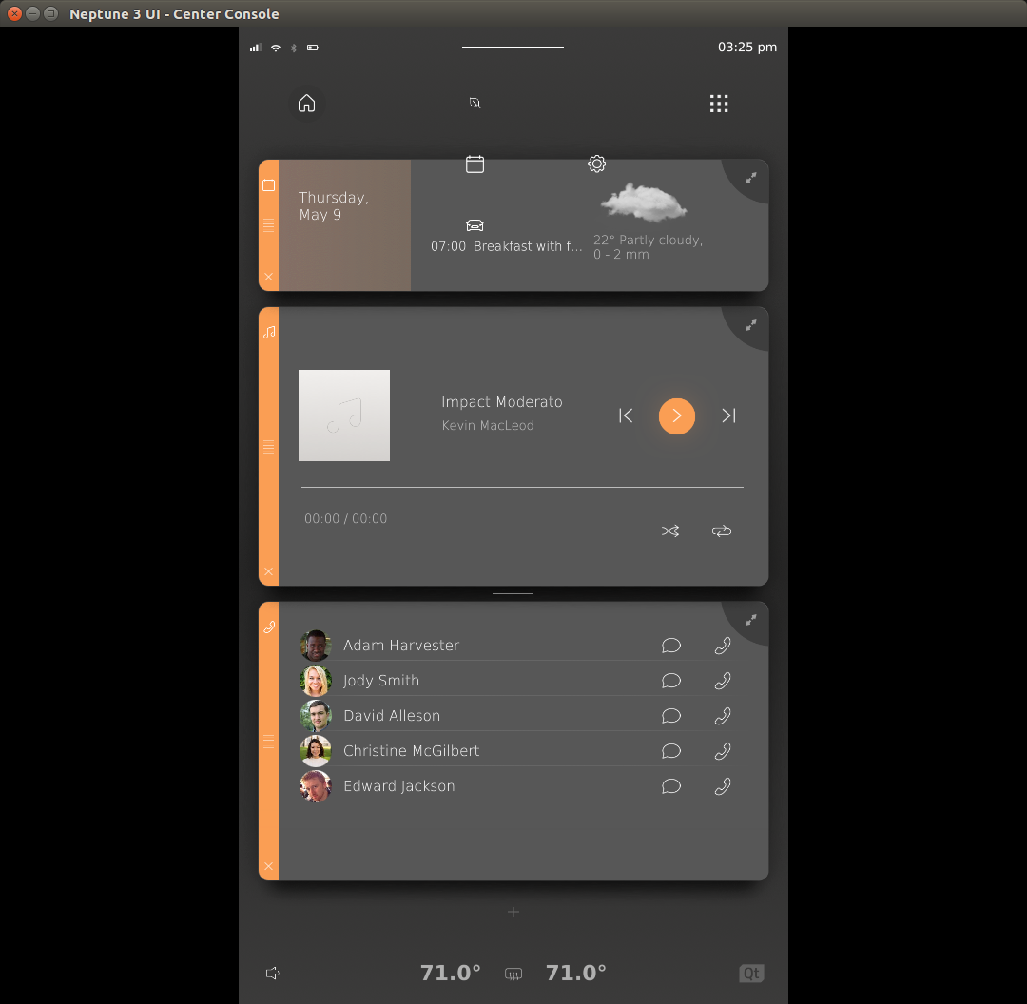Click the music track progress bar
This screenshot has height=1004, width=1027.
522,488
